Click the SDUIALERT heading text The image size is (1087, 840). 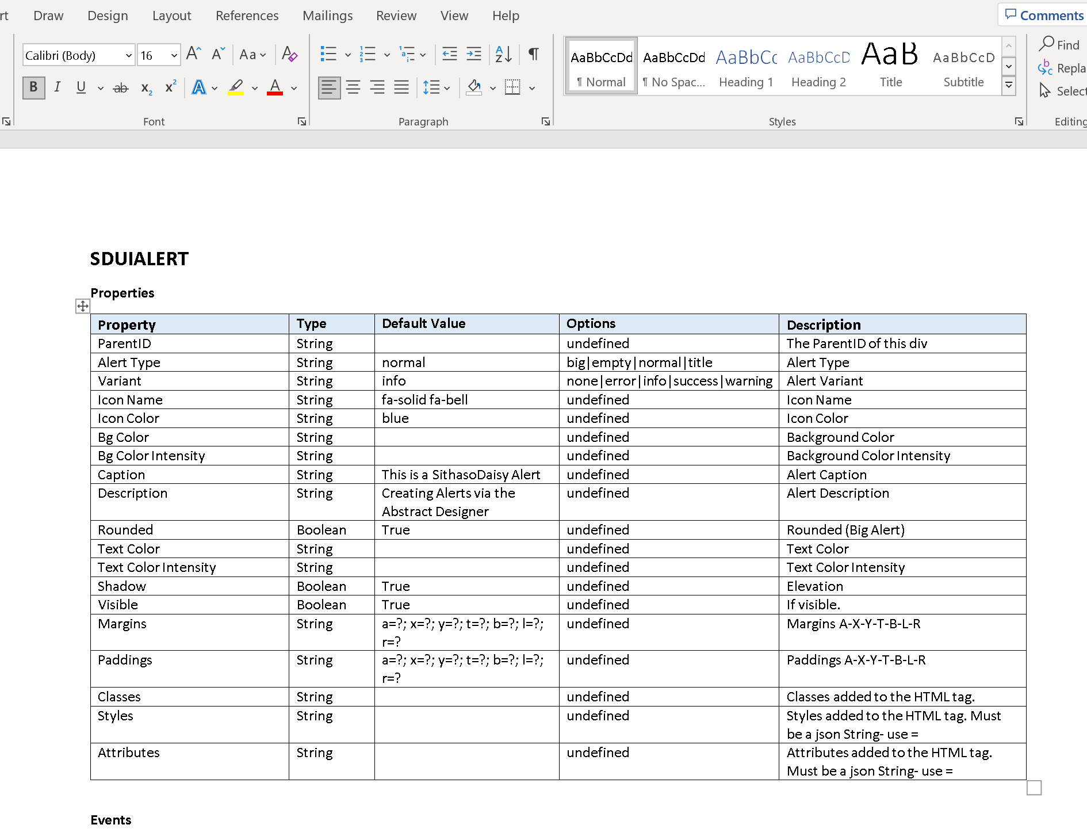139,259
